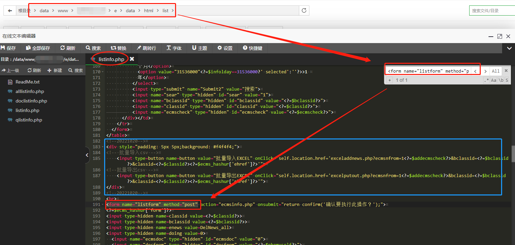Expand replace row with the plus button
Screen dimensions: 515x245
(389, 80)
